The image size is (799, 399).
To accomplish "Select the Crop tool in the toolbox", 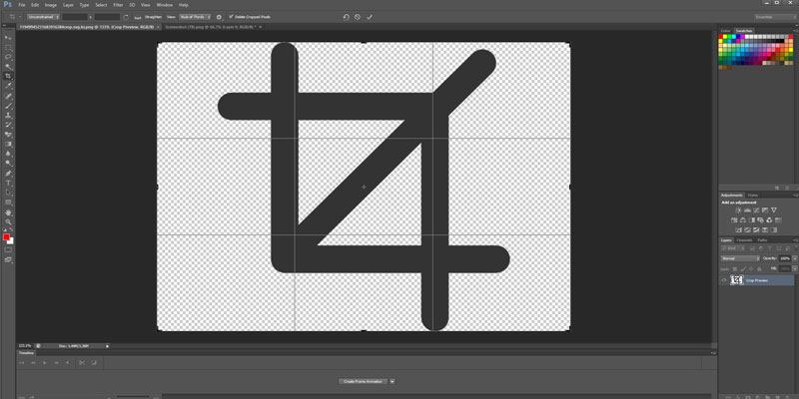I will (x=8, y=77).
